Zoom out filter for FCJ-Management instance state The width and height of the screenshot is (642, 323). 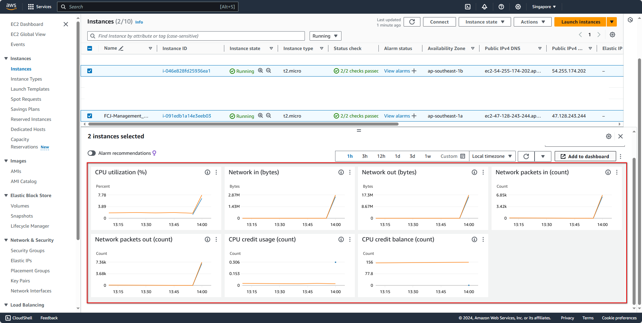tap(269, 116)
